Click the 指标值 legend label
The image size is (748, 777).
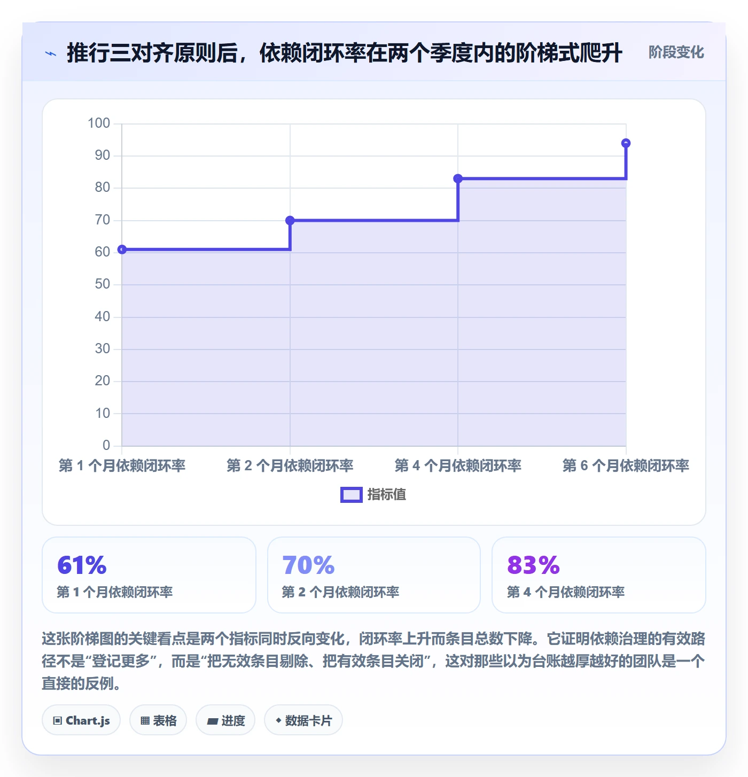[387, 495]
